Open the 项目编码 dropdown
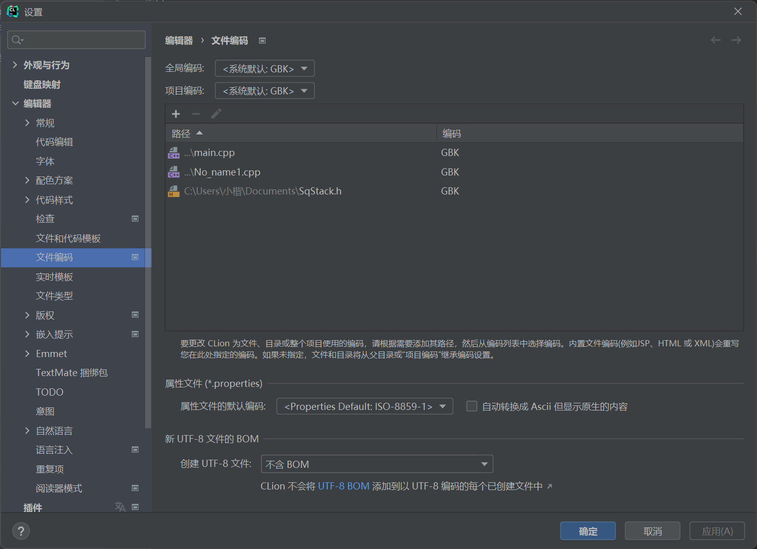The width and height of the screenshot is (757, 549). 265,91
